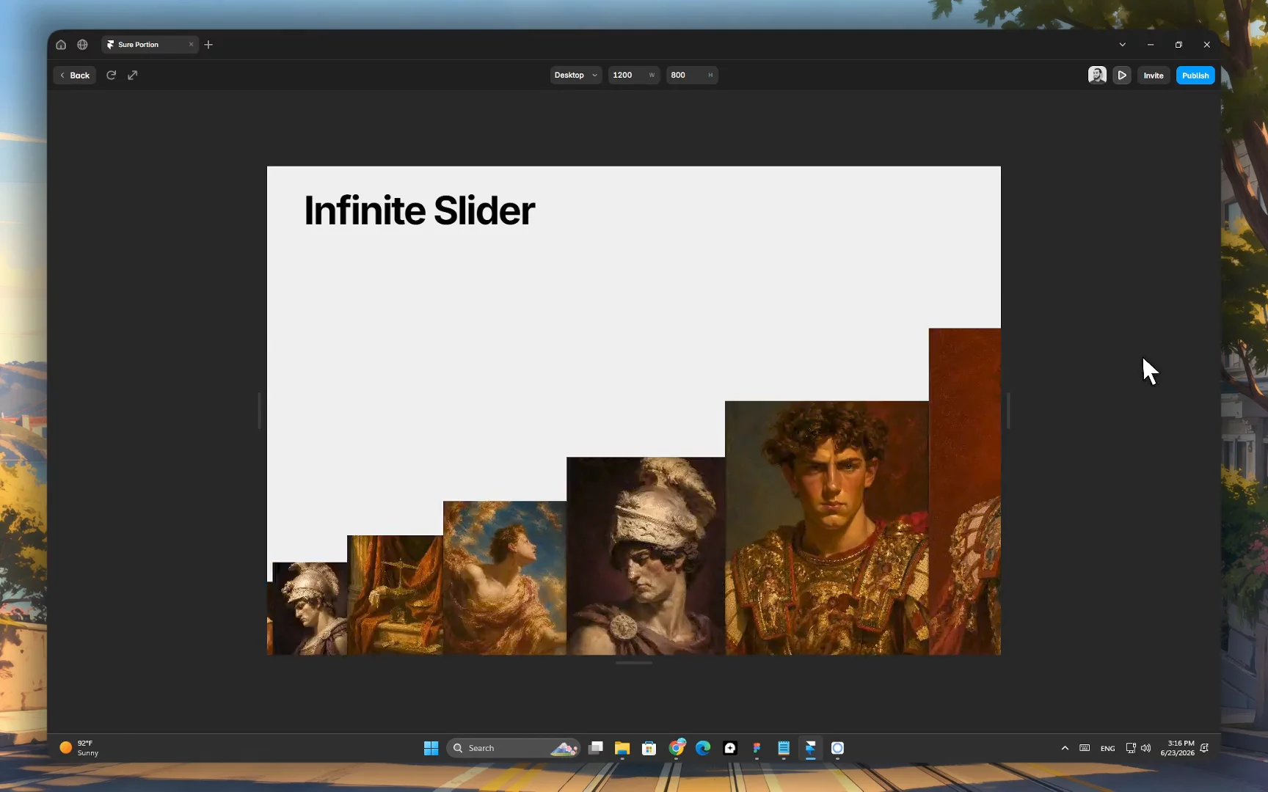Viewport: 1268px width, 792px height.
Task: Click the blue Publish button
Action: click(1195, 76)
